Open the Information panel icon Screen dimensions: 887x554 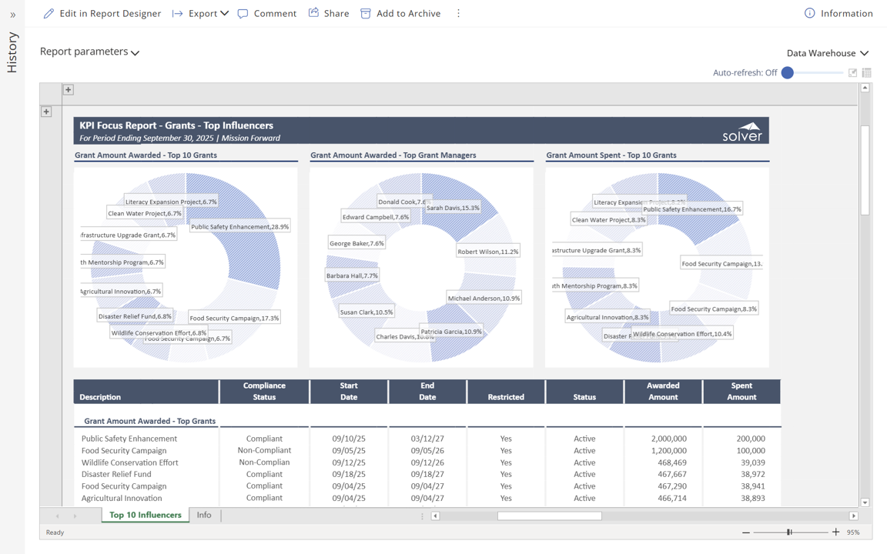click(809, 13)
